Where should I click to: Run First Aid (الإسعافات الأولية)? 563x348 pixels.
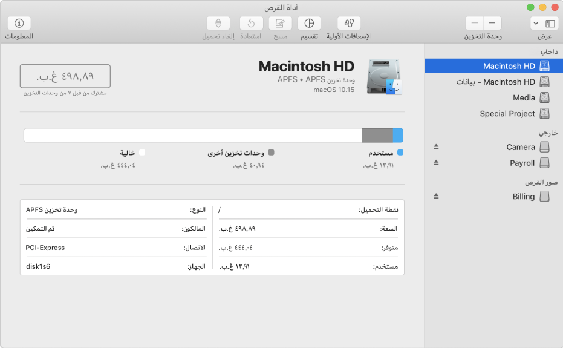tap(349, 24)
